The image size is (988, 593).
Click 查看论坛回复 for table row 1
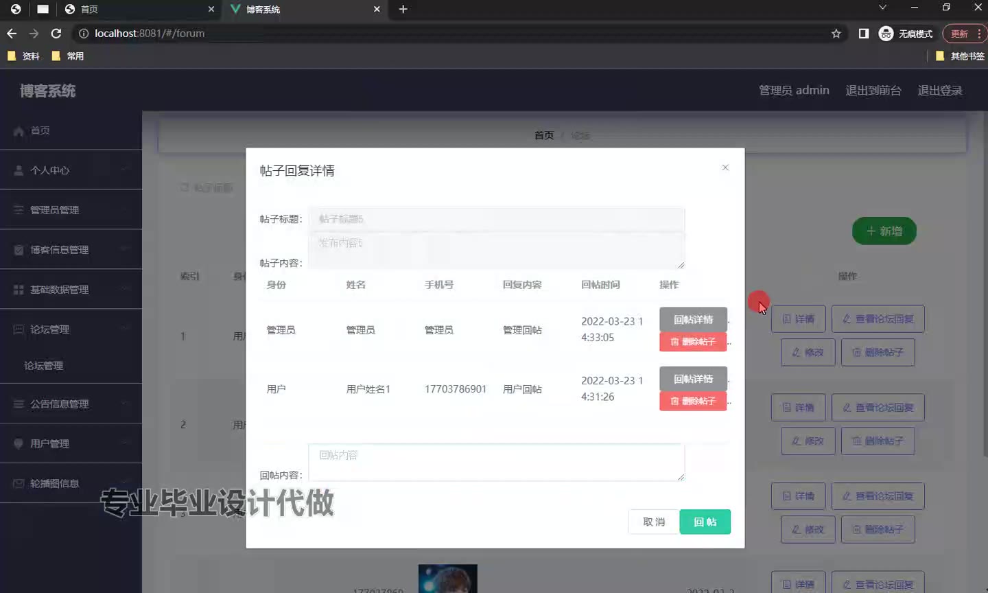point(878,319)
